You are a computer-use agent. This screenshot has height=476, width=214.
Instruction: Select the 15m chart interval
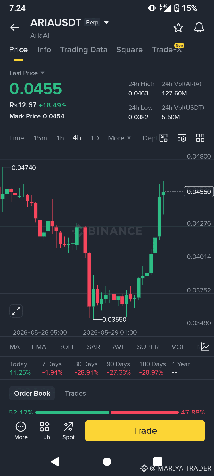40,138
